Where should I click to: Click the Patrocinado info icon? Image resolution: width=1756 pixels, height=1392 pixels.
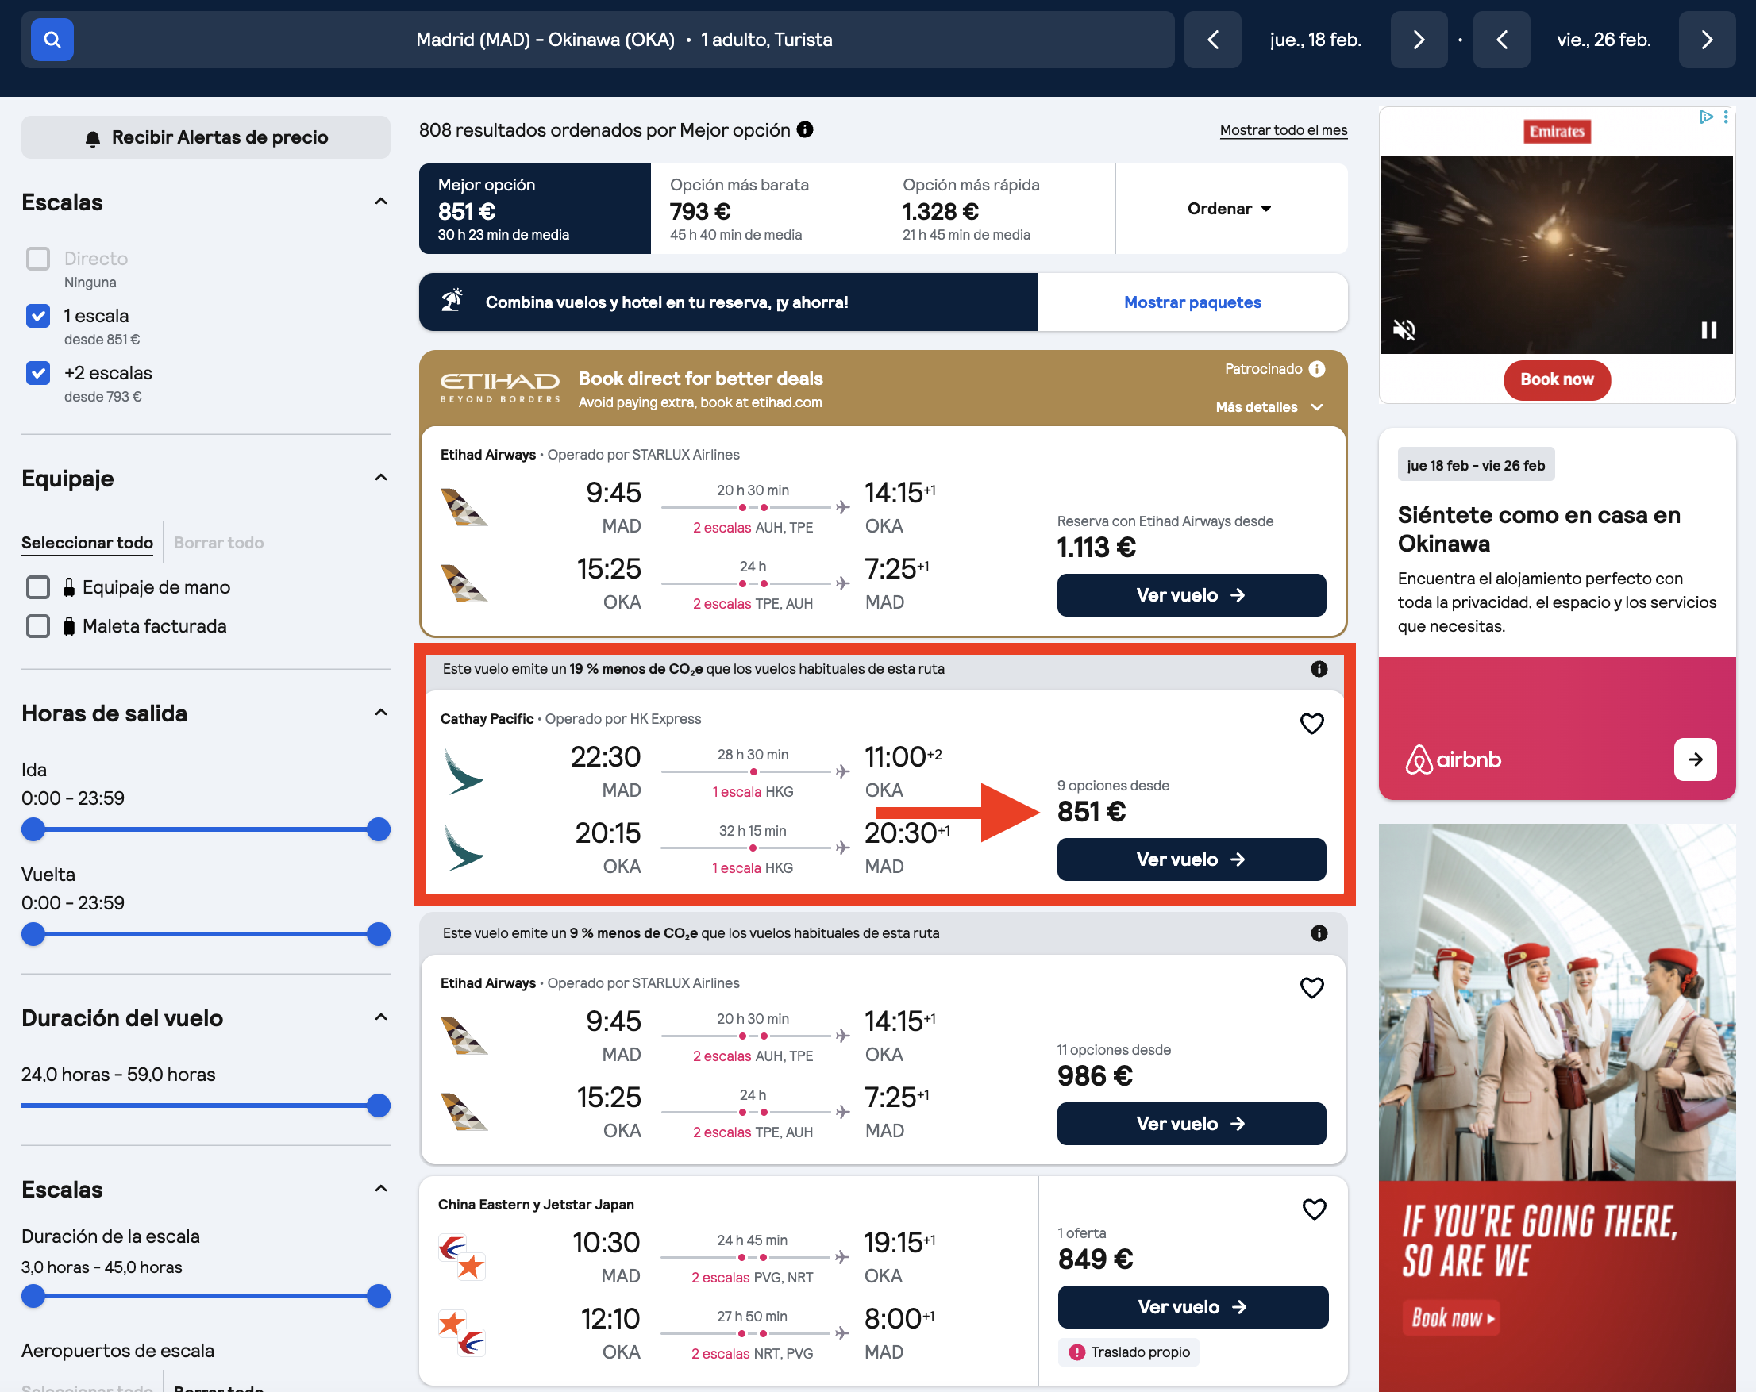coord(1316,369)
